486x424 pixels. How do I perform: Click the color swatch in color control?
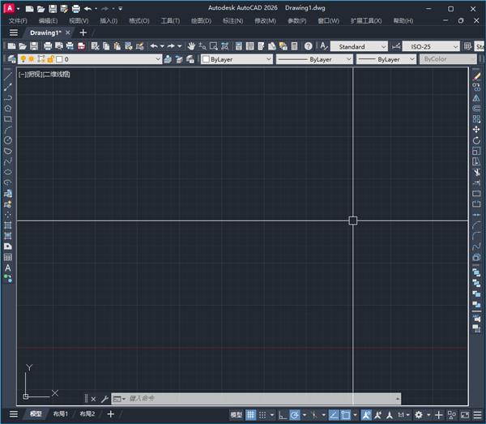tap(206, 59)
